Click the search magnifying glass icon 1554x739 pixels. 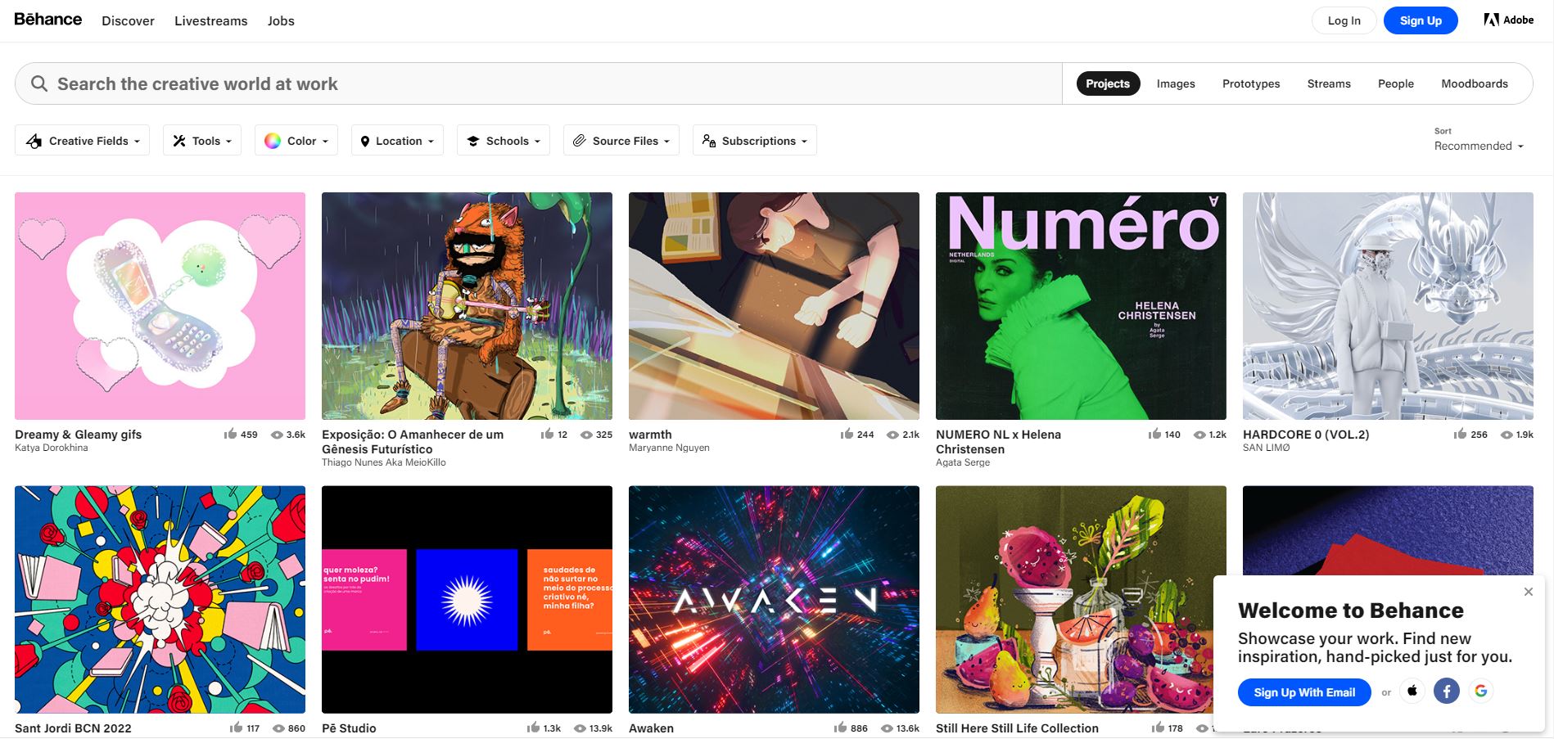coord(38,83)
